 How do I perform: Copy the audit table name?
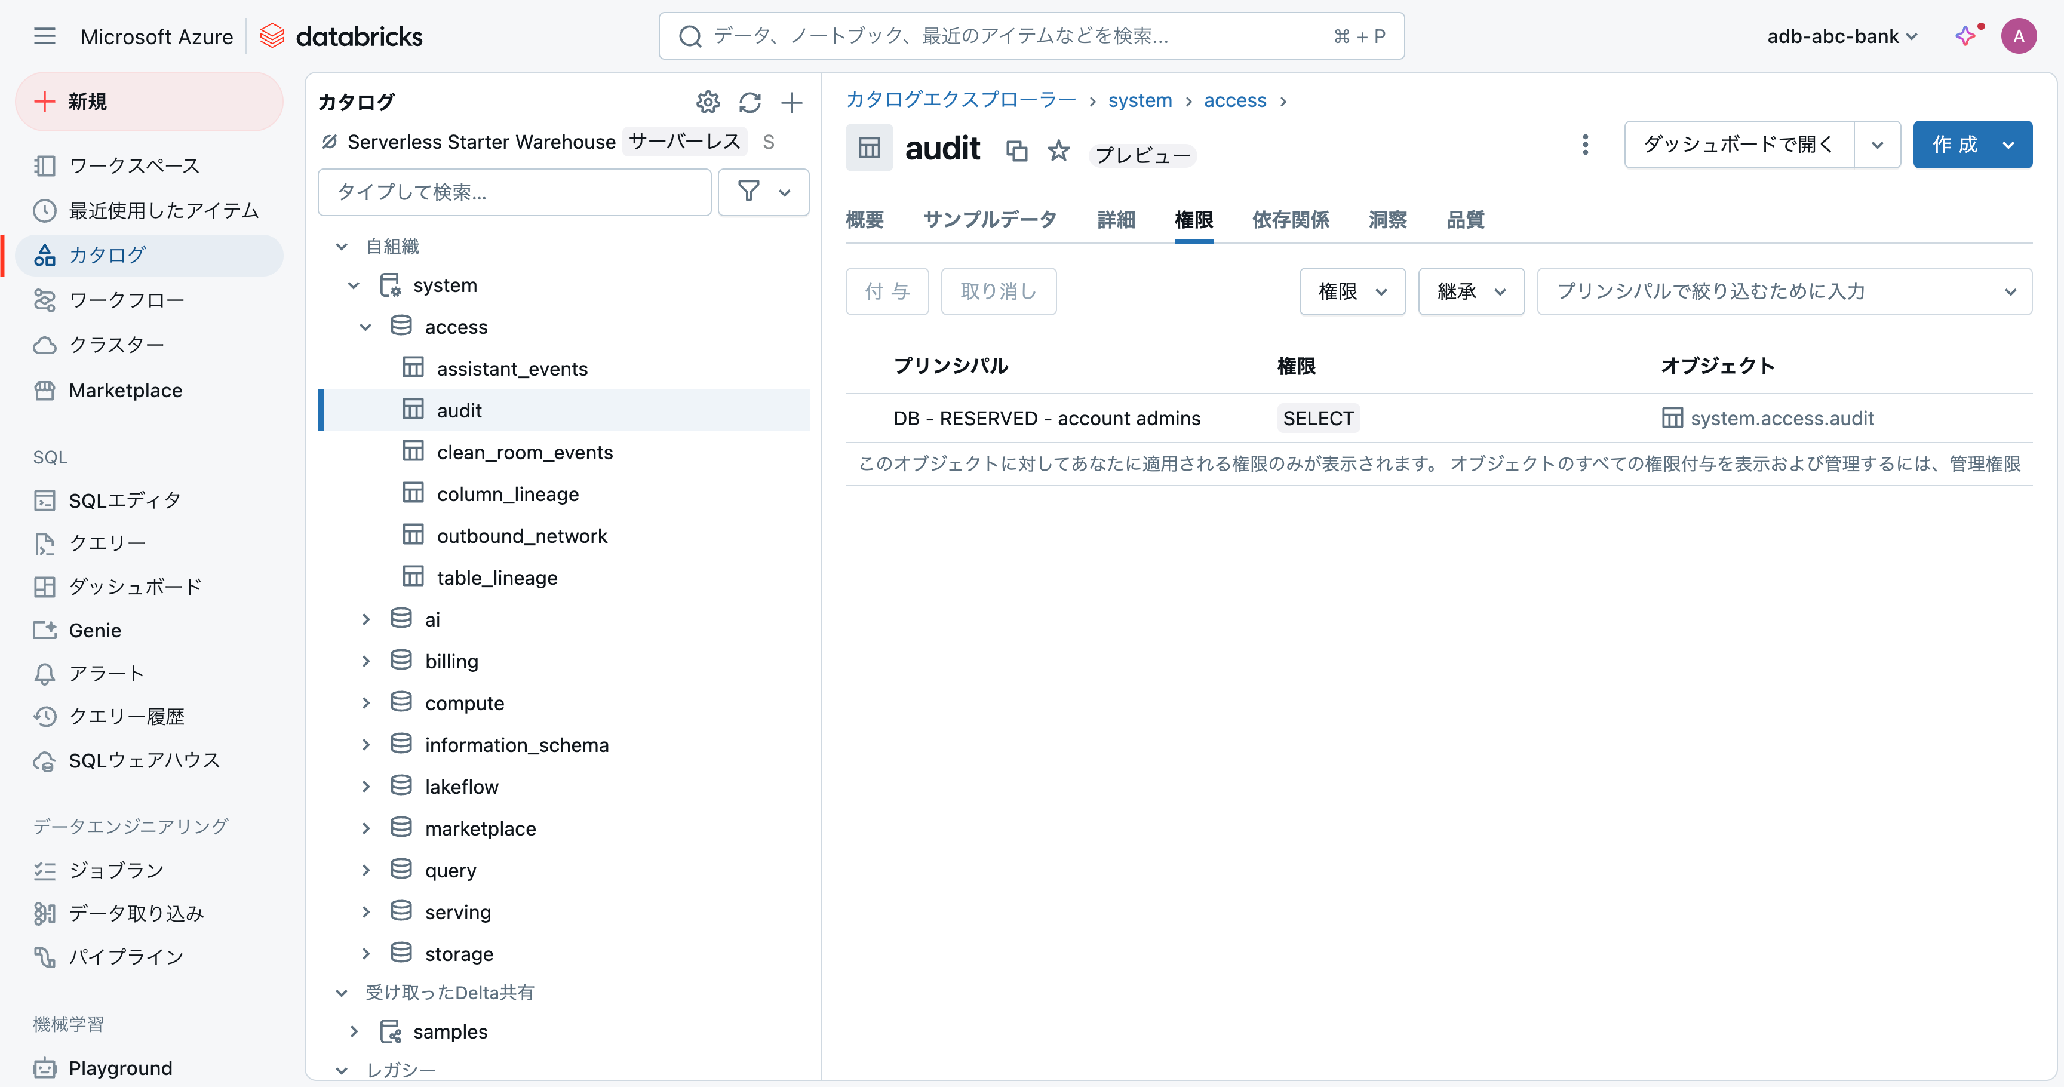point(1016,151)
